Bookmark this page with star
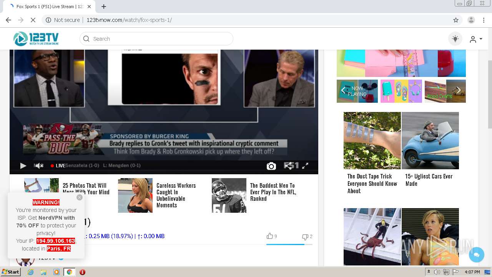This screenshot has height=277, width=492. point(456,20)
